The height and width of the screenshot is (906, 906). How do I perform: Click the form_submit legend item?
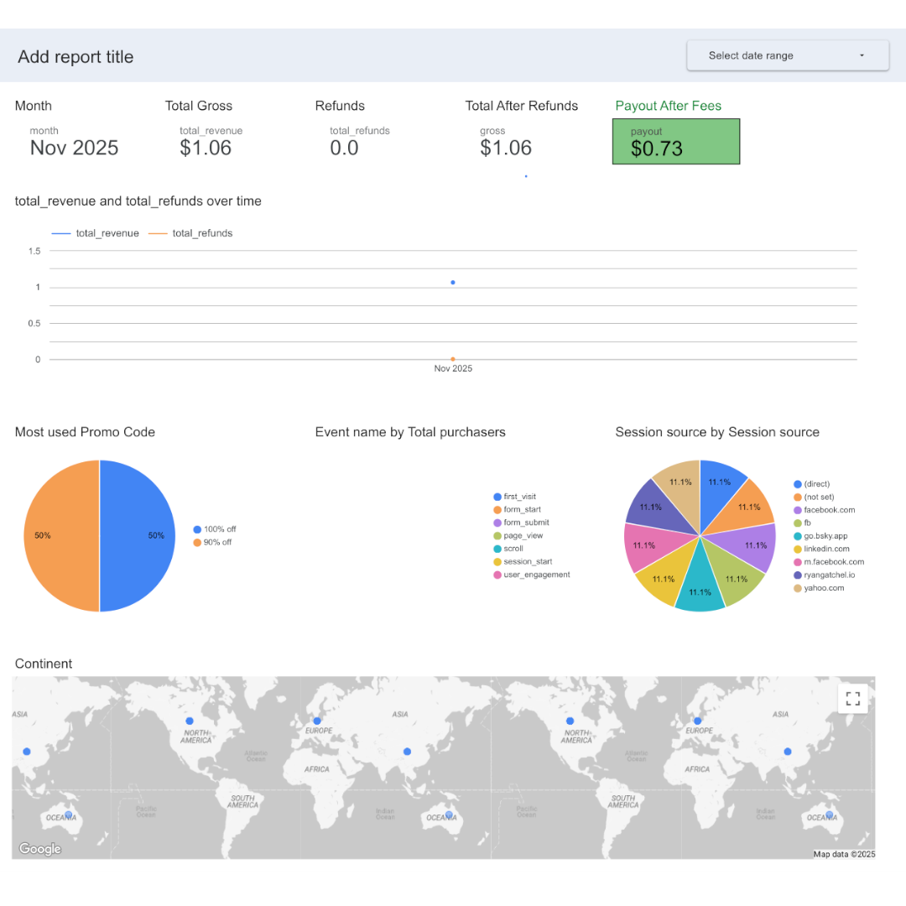pos(525,523)
